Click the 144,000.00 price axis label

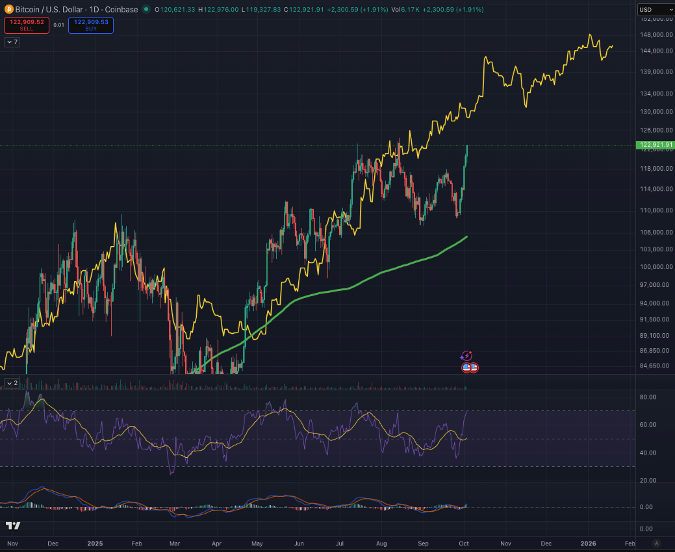[x=657, y=51]
